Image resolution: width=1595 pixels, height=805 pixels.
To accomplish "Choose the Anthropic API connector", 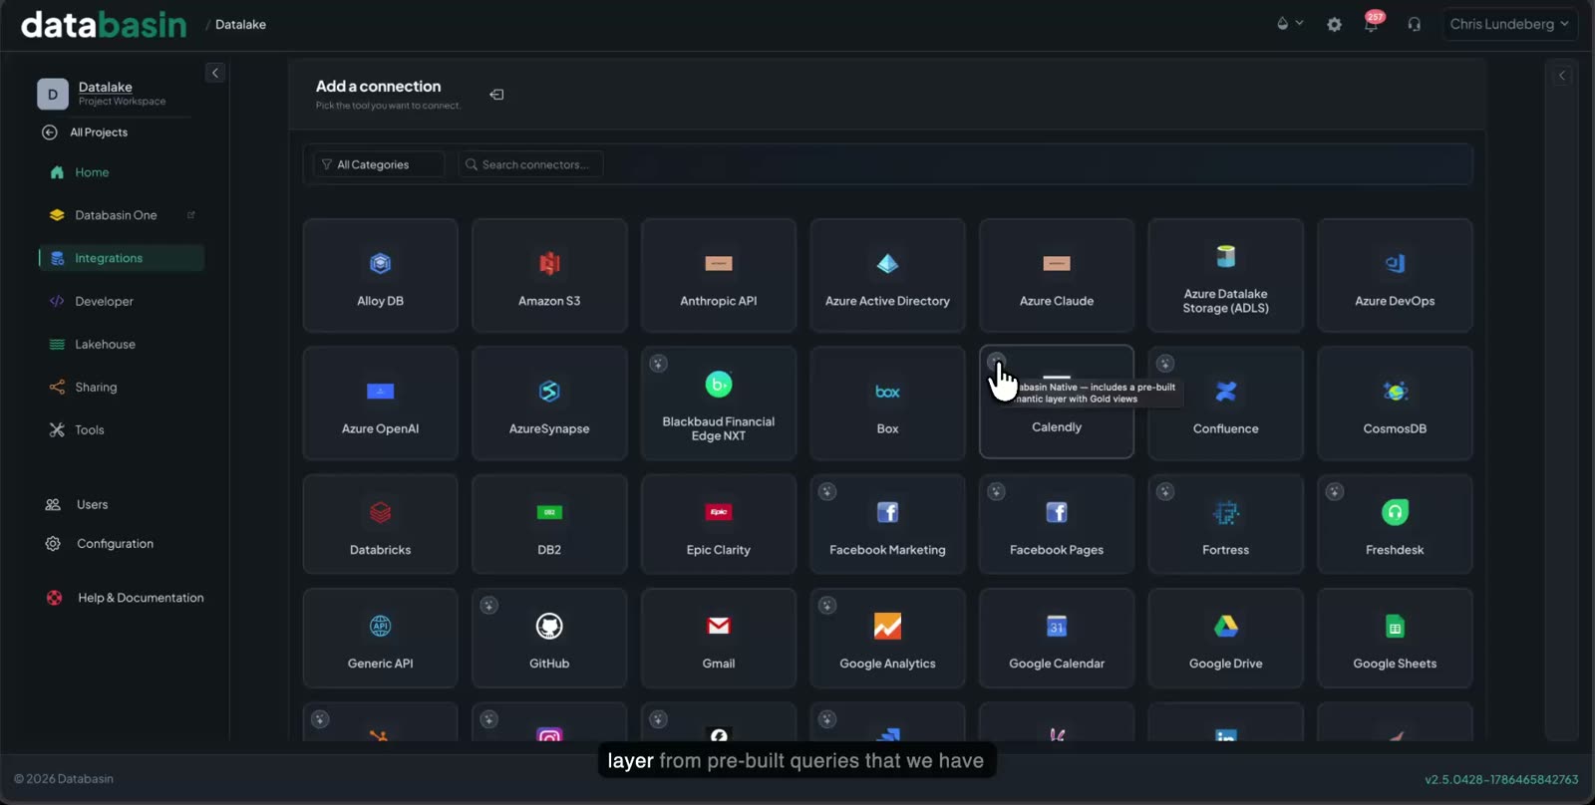I will [x=719, y=275].
